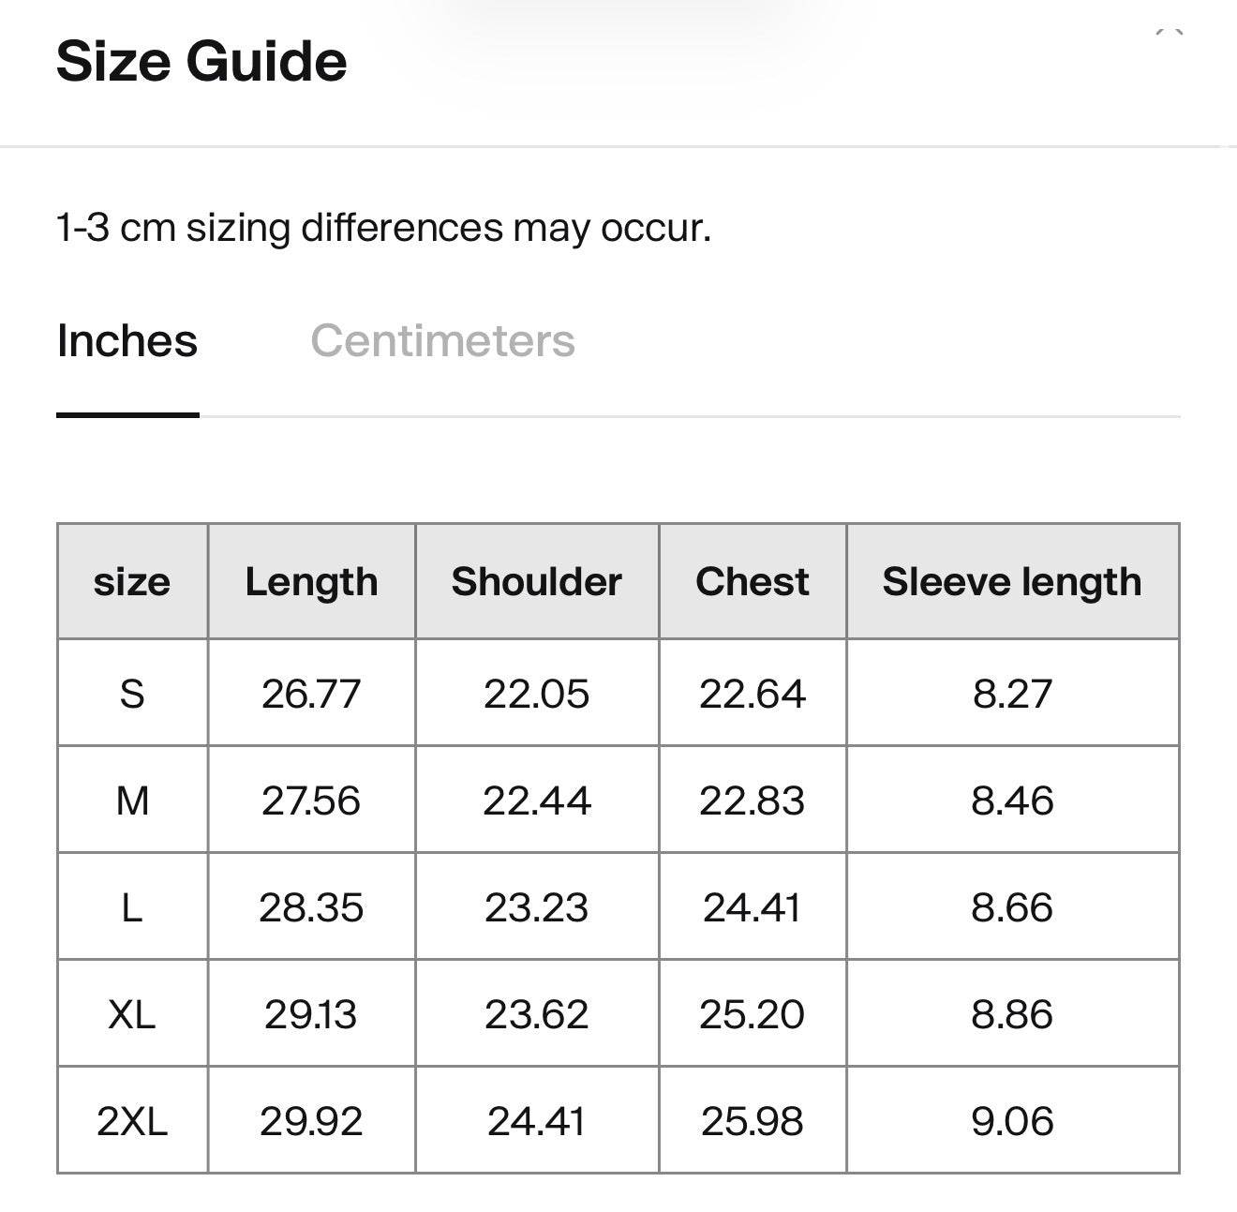This screenshot has height=1212, width=1237.
Task: Select the XL size row label
Action: tap(132, 1014)
